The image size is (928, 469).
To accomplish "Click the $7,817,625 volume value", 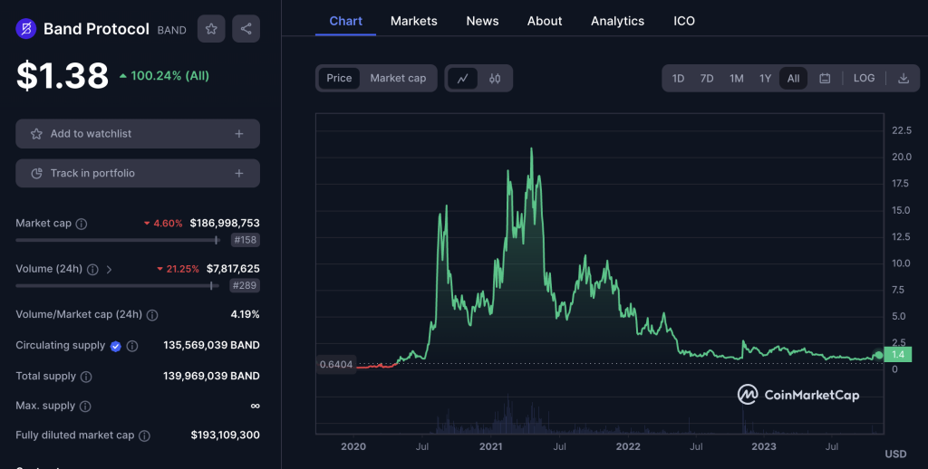I will (x=233, y=269).
